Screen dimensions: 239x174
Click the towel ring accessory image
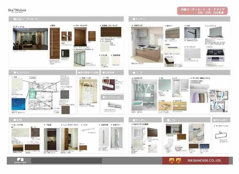point(220,135)
